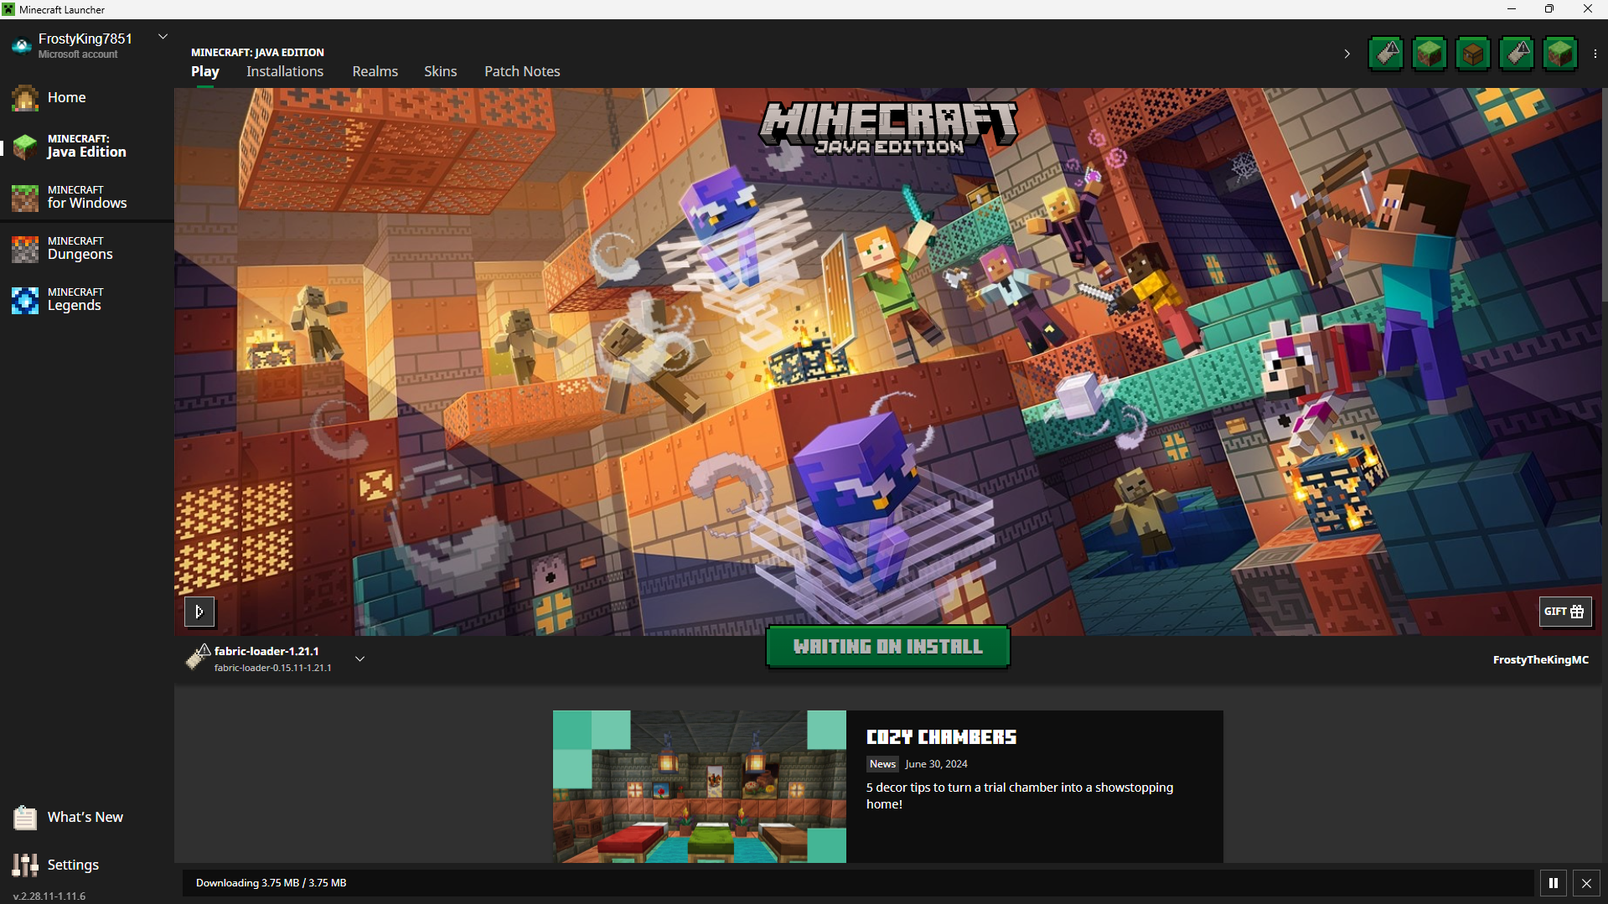This screenshot has height=904, width=1608.
Task: Open Minecraft Dungeons from the sidebar
Action: [87, 248]
